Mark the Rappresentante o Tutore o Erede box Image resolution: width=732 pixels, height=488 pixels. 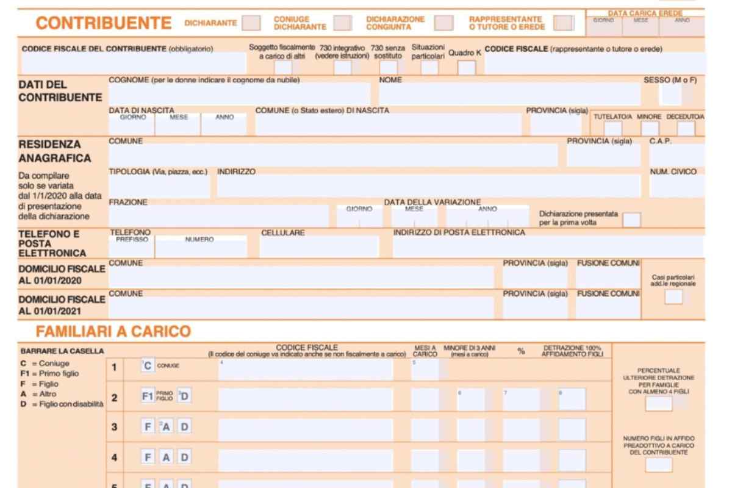(564, 23)
